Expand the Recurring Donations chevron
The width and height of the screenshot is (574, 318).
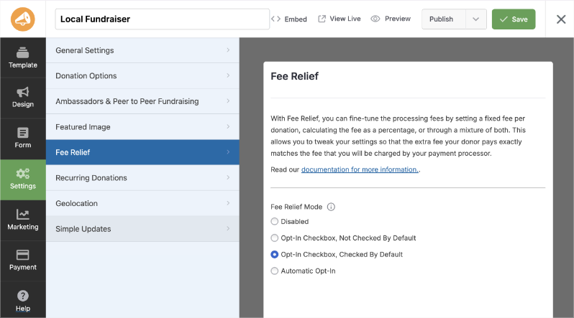point(228,177)
